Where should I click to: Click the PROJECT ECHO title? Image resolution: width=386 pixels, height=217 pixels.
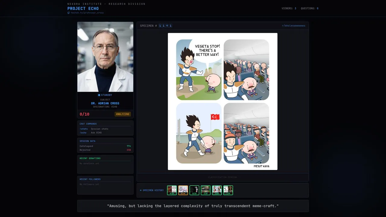(x=83, y=8)
